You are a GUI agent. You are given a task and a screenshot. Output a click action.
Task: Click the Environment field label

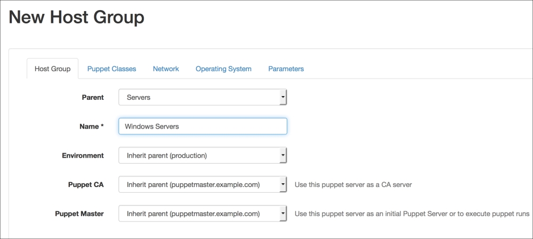coord(83,156)
